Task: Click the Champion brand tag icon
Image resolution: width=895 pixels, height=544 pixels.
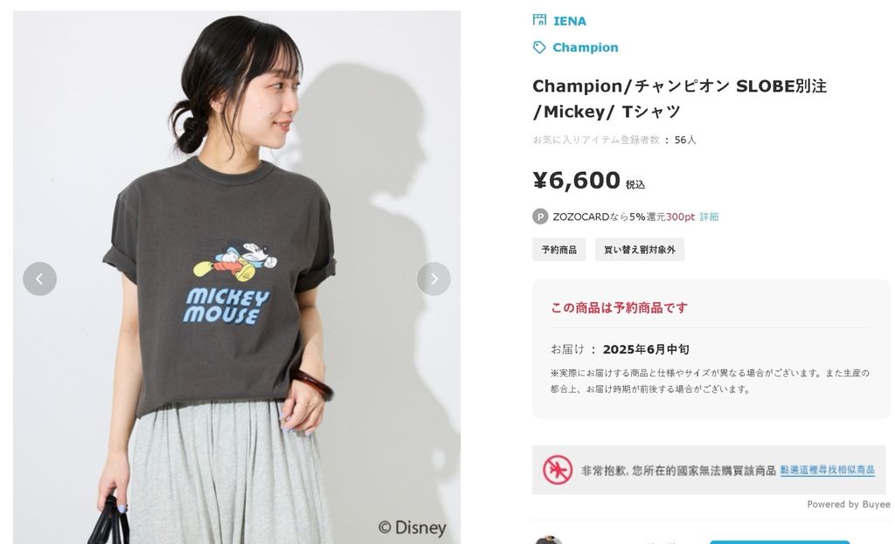Action: click(539, 47)
